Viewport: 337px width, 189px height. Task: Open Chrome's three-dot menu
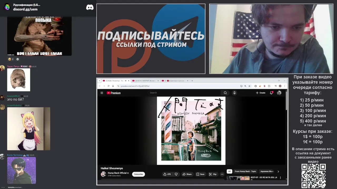284,86
